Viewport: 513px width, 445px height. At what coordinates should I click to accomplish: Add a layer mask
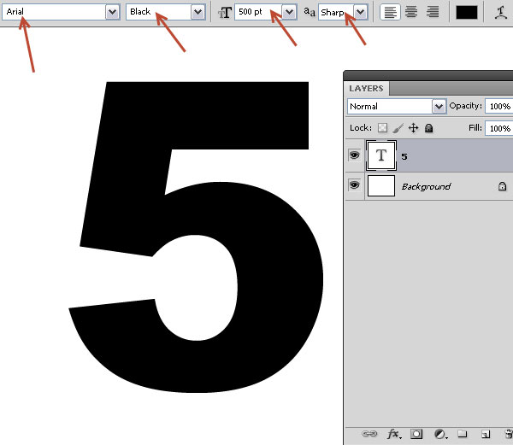416,434
